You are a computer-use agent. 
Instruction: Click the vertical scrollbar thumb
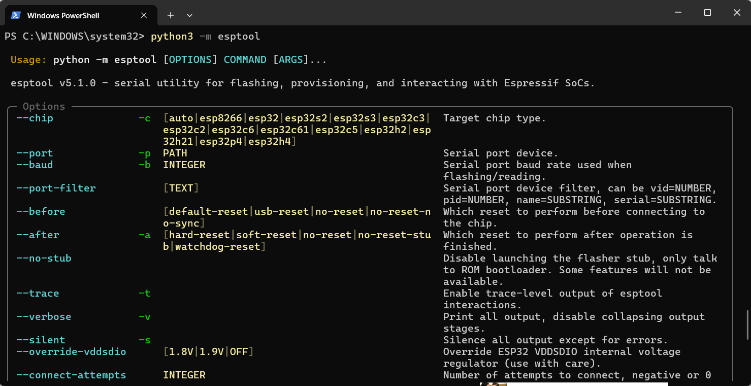[747, 324]
